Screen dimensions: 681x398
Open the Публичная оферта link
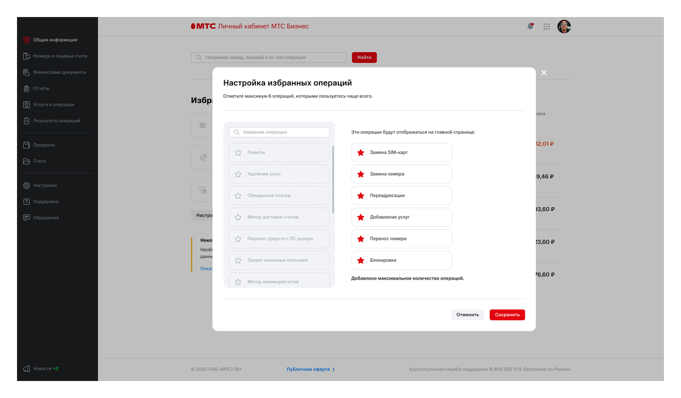tap(308, 369)
